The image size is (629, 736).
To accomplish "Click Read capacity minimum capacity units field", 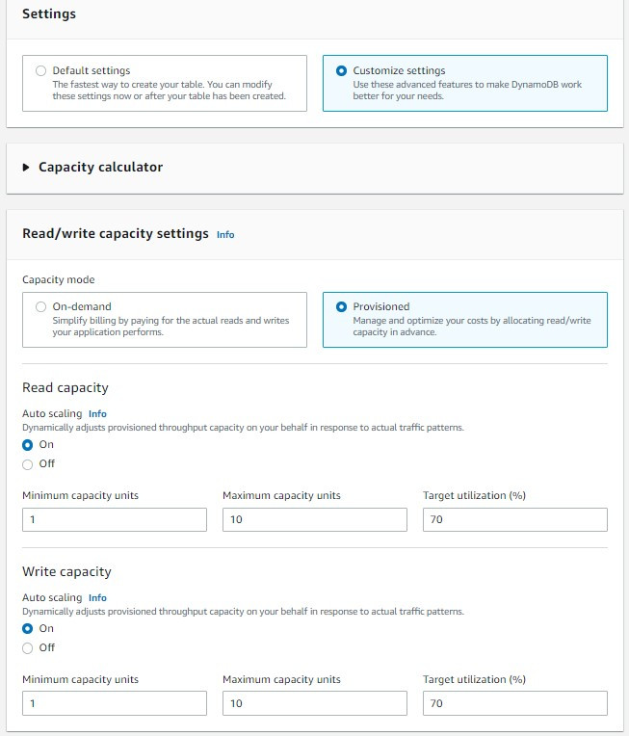I will pos(114,520).
